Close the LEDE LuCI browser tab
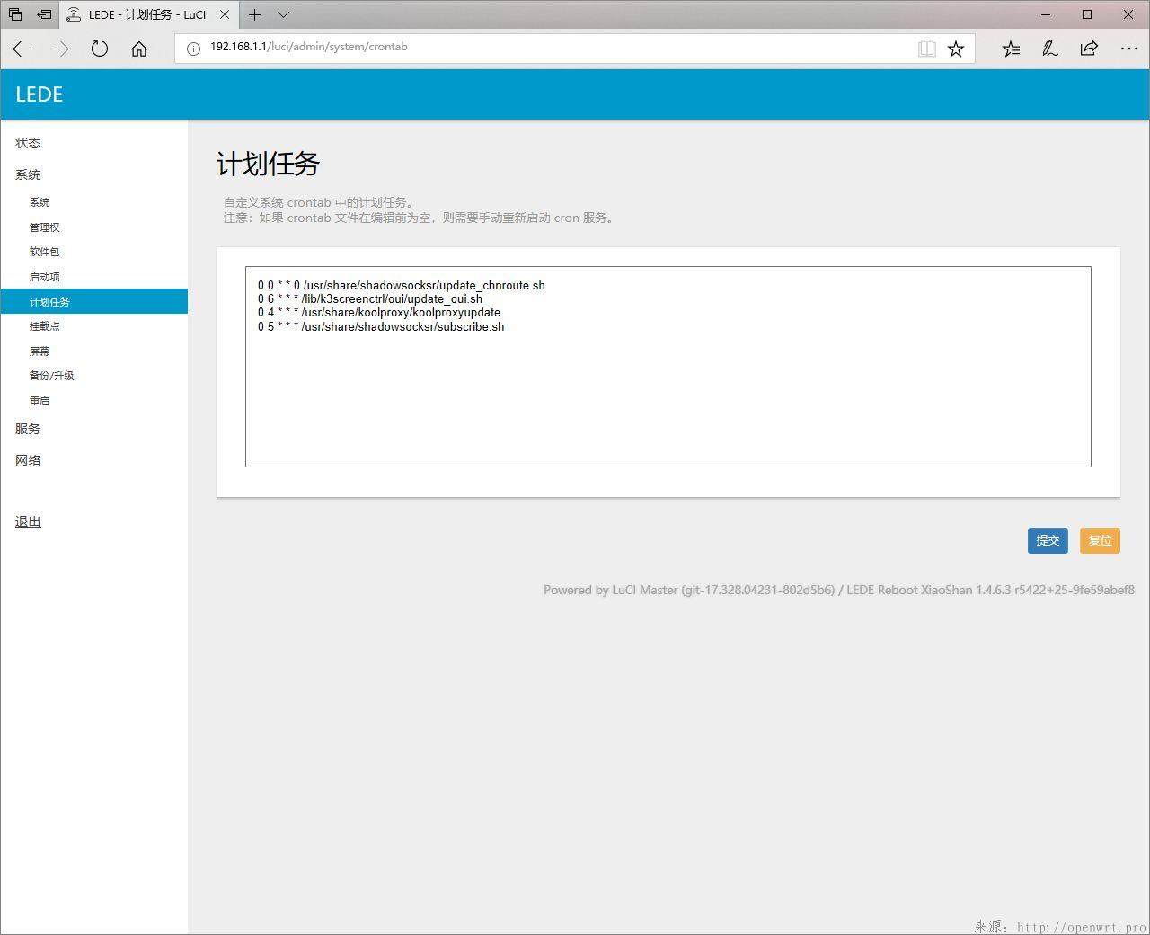 click(225, 14)
